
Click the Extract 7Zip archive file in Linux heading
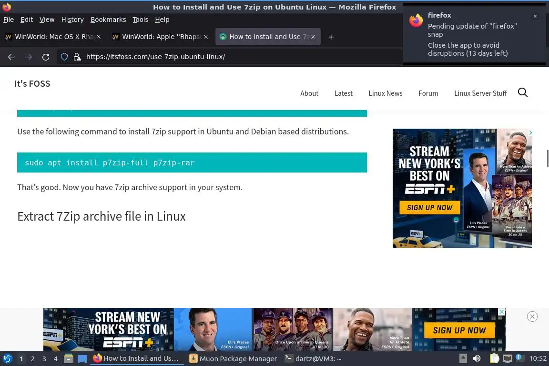[101, 216]
